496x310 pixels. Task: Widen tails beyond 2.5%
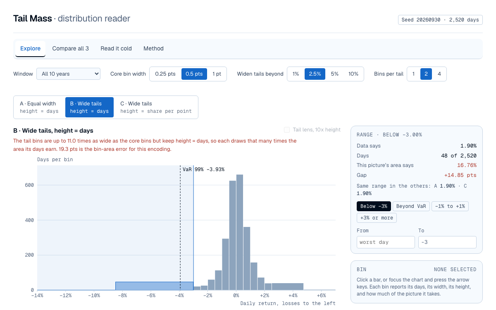point(315,74)
